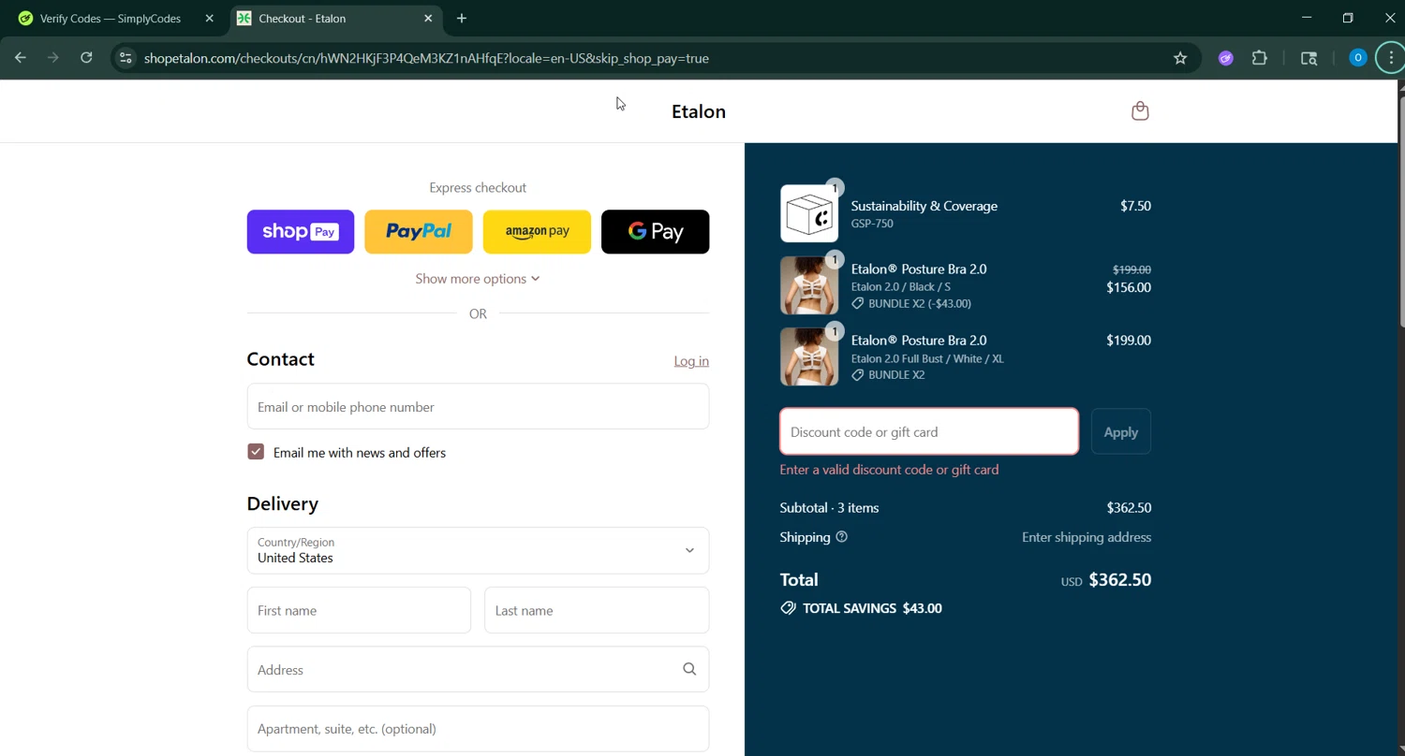Bookmark this page with the star icon
Screen dimensions: 1405x756
coord(1180,58)
